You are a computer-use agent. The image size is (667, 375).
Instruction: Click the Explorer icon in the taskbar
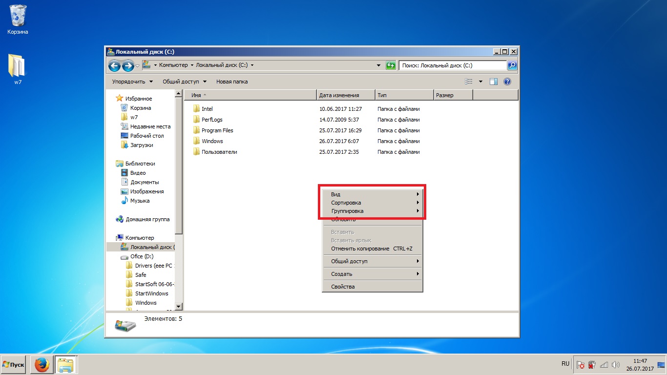pyautogui.click(x=65, y=365)
